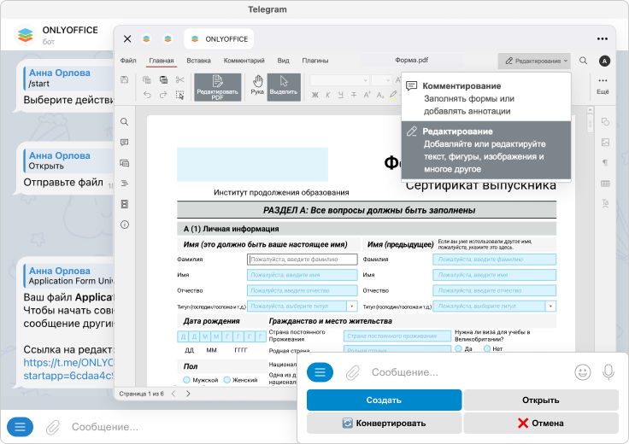Viewport: 629px width, 444px height.
Task: Click the Save icon in the toolbar
Action: point(125,79)
